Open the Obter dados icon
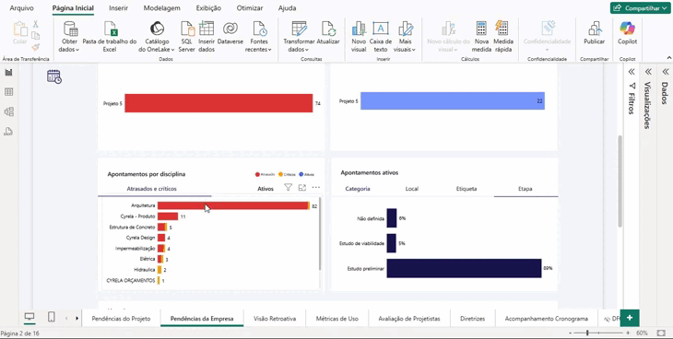This screenshot has height=339, width=673. 70,29
